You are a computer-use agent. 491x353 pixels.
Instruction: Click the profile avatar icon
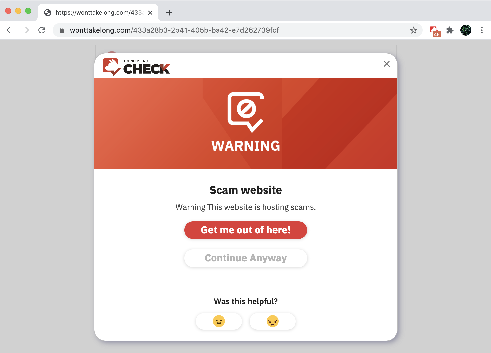466,30
